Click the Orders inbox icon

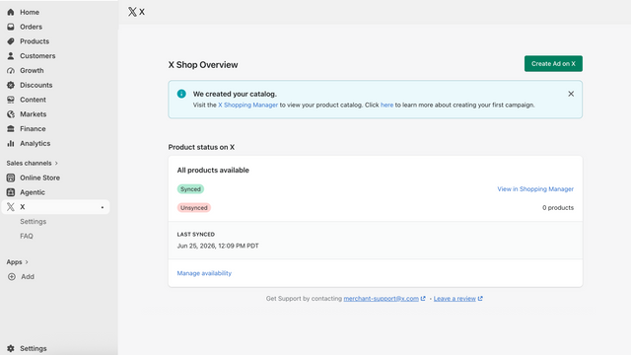(x=11, y=27)
